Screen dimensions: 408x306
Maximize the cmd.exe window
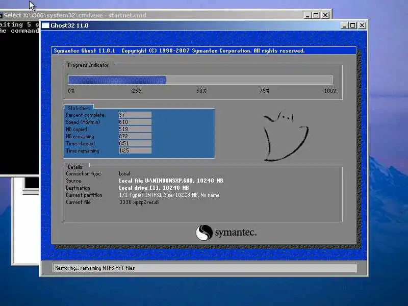coord(316,15)
